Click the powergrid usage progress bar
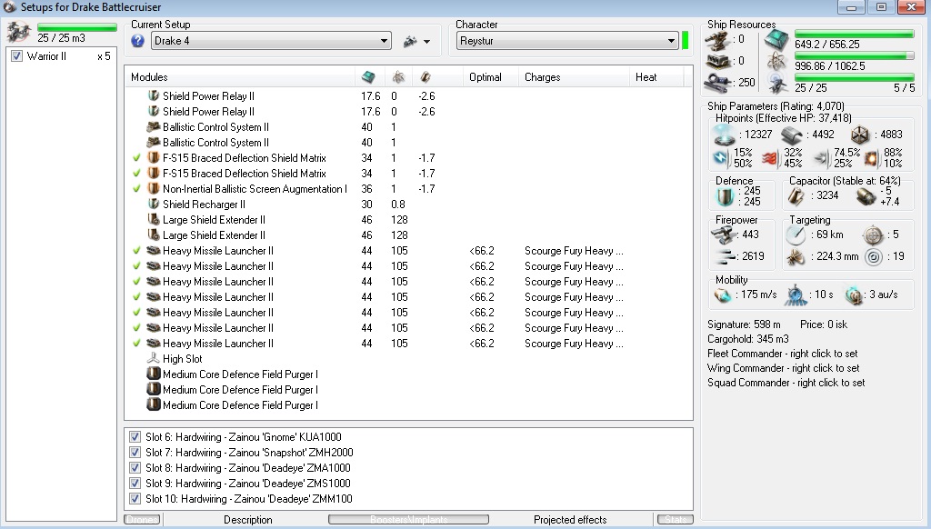The height and width of the screenshot is (529, 931). 854,55
